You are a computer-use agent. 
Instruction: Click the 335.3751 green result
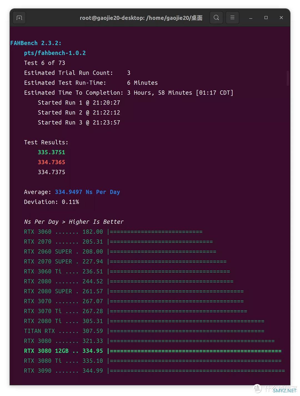point(51,152)
